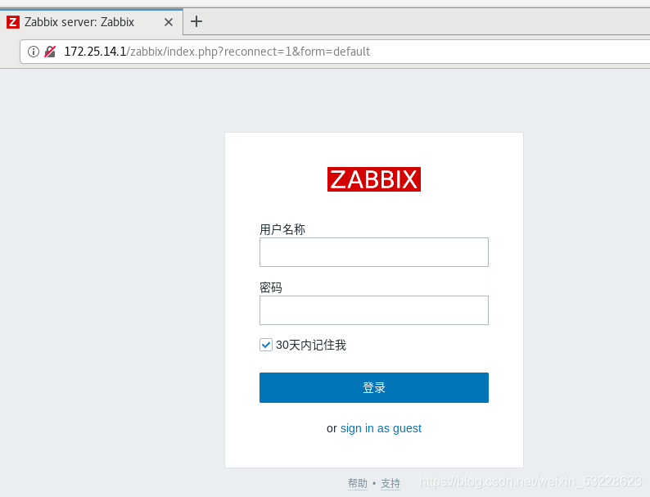Click the 30天内记住我 label text
Screen dimensions: 650x497
[311, 345]
